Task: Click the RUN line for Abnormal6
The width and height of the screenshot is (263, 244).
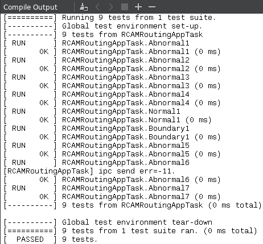Action: 97,163
